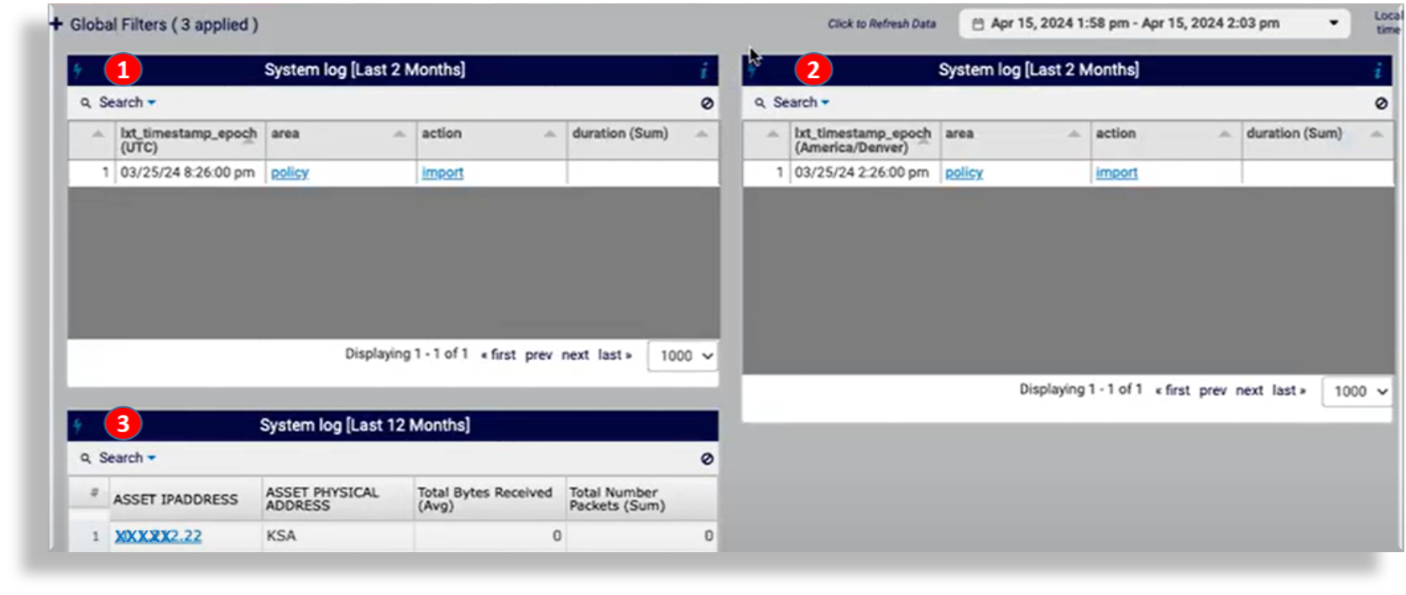This screenshot has height=595, width=1406.
Task: Click the clear filter icon in panel 3
Action: [707, 459]
